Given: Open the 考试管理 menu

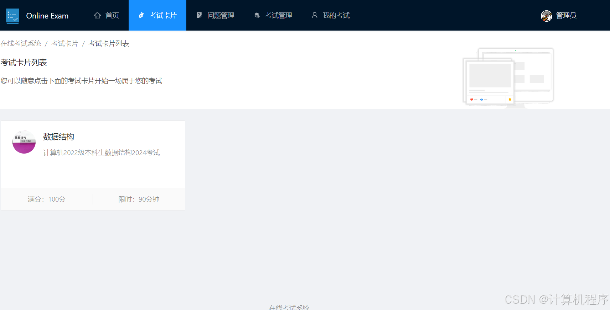Looking at the screenshot, I should click(x=273, y=15).
